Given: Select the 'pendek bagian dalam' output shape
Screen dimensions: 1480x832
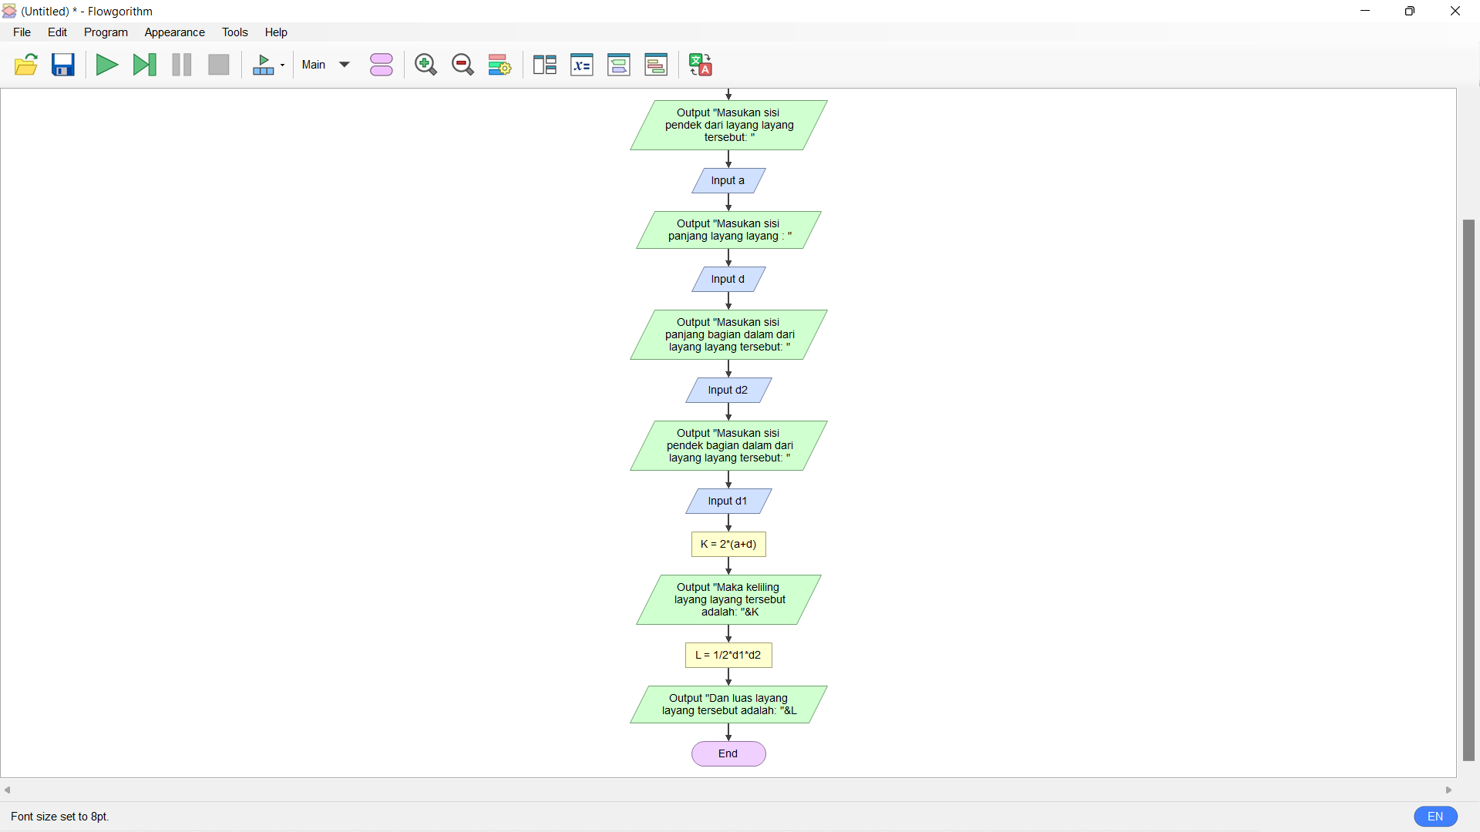Looking at the screenshot, I should tap(728, 446).
